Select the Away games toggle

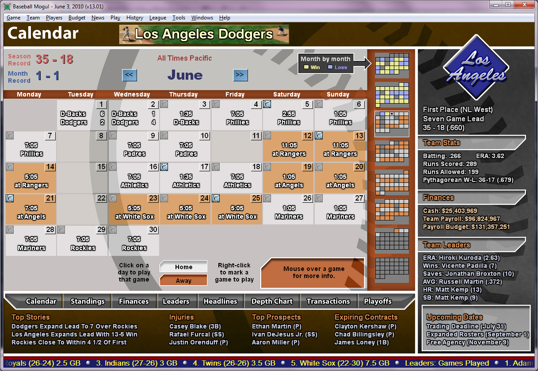(x=183, y=280)
